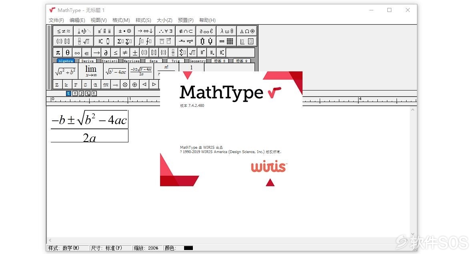Insert parentheses template from small bar
Screen dimensions: 475x254
pos(144,53)
